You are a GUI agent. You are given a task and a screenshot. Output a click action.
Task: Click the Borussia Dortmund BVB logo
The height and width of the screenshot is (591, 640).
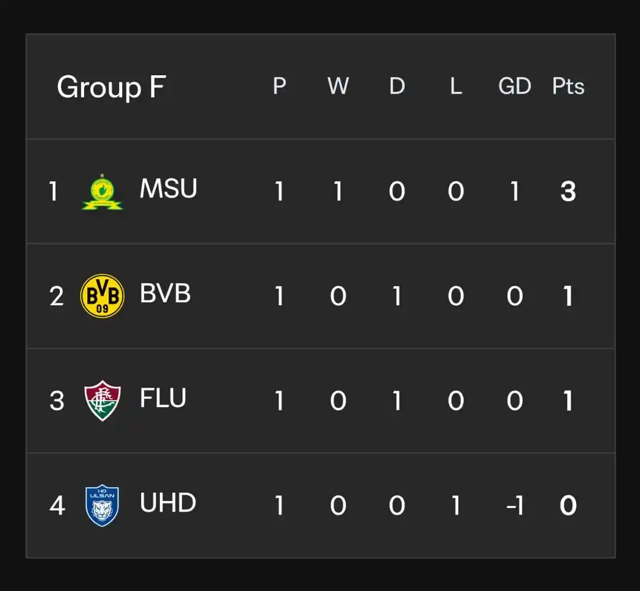coord(102,296)
